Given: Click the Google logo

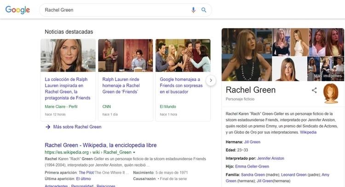Looking at the screenshot, I should pos(17,10).
